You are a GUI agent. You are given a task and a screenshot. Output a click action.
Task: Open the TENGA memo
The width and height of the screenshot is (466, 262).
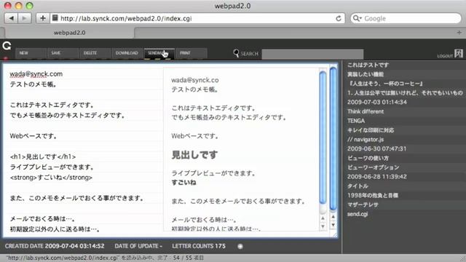356,121
